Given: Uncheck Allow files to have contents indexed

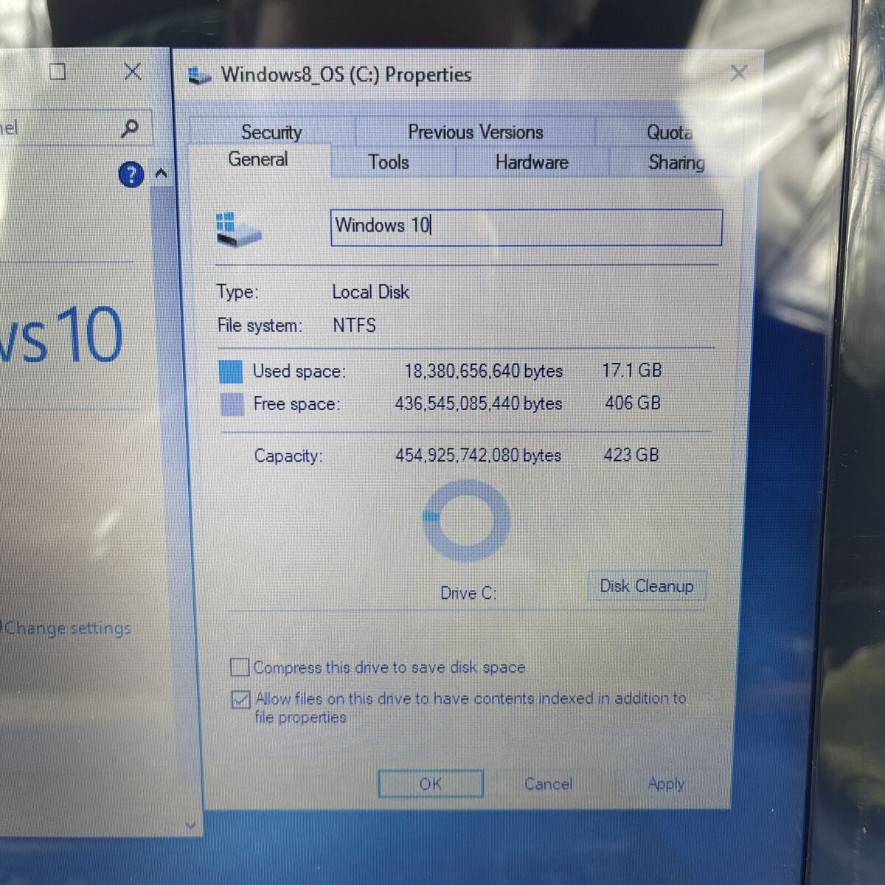Looking at the screenshot, I should (x=240, y=698).
